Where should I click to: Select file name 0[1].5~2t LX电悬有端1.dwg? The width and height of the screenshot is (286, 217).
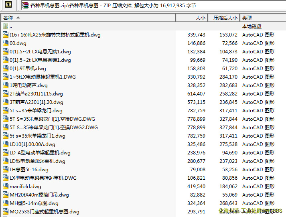click(x=40, y=60)
